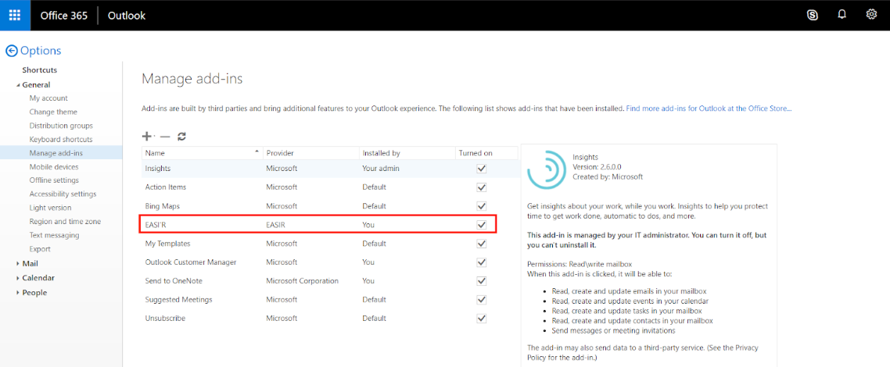The height and width of the screenshot is (367, 890).
Task: Toggle Bing Maps Turned on checkbox
Action: (482, 205)
